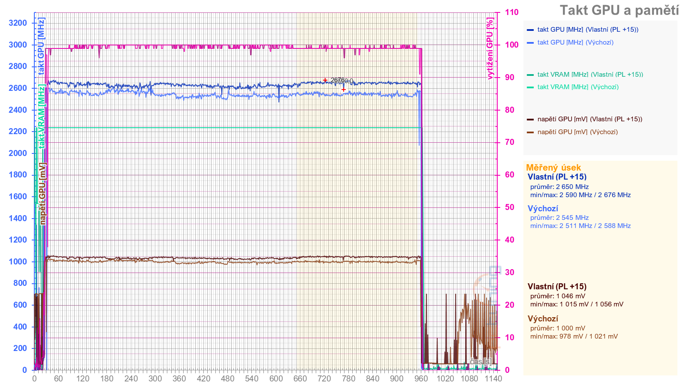
Task: Click left axis tick 1000
Action: point(18,262)
